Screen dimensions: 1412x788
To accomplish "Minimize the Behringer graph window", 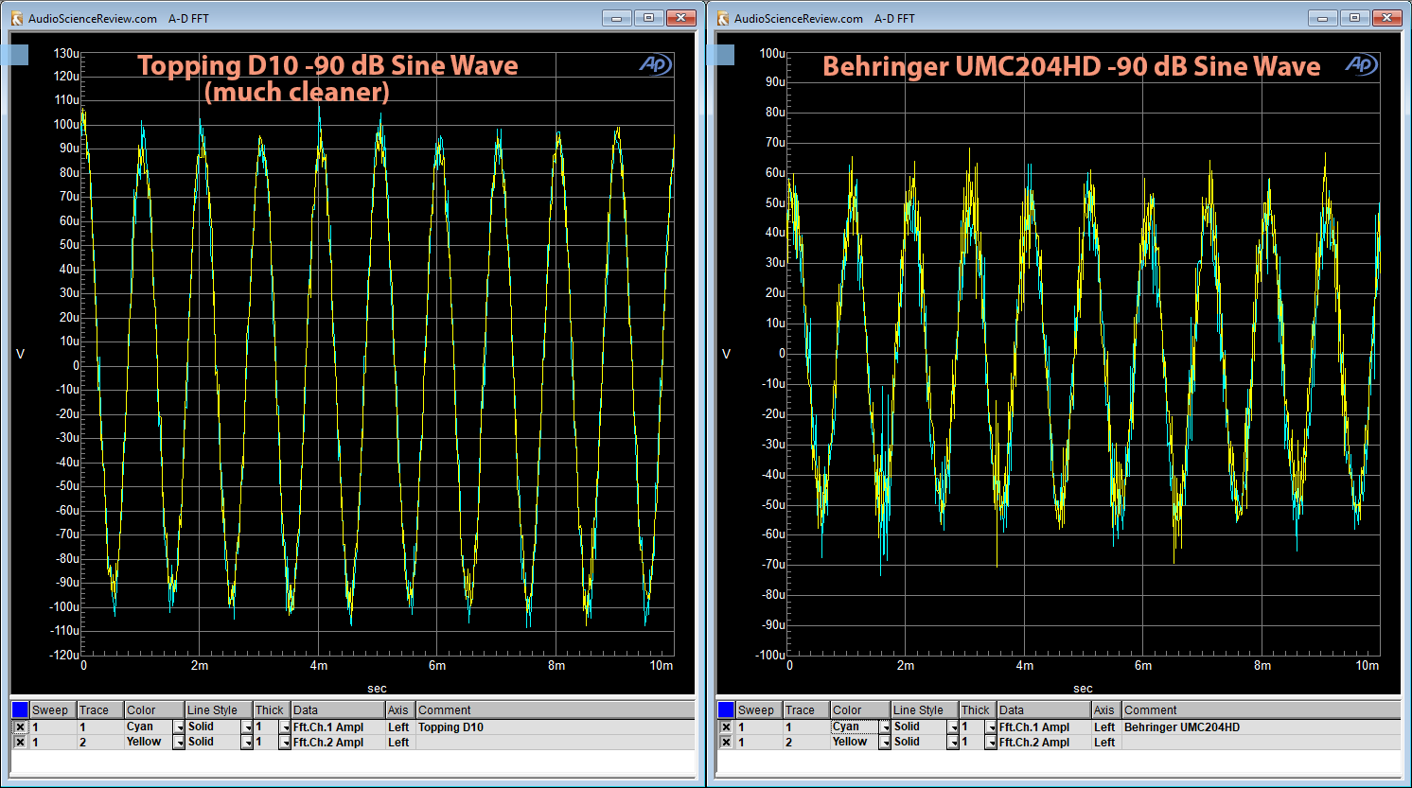I will tap(1323, 18).
